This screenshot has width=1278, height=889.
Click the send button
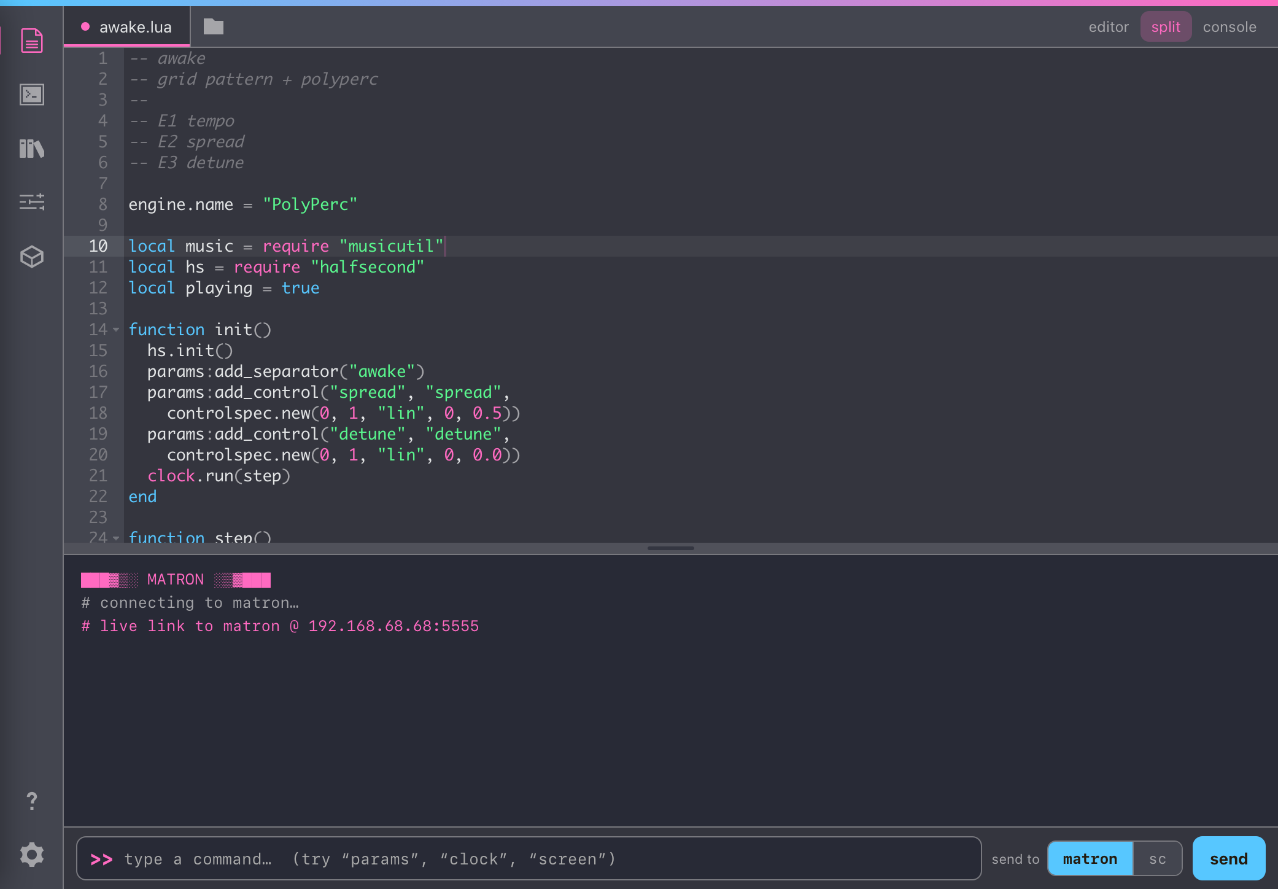1229,859
